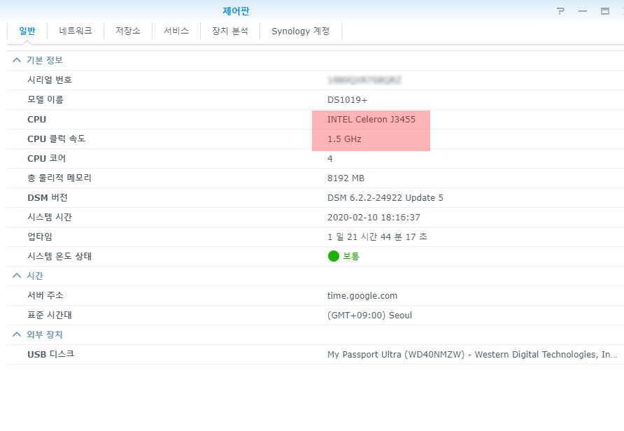Select the CPU core count 4
Image resolution: width=624 pixels, height=431 pixels.
click(330, 158)
